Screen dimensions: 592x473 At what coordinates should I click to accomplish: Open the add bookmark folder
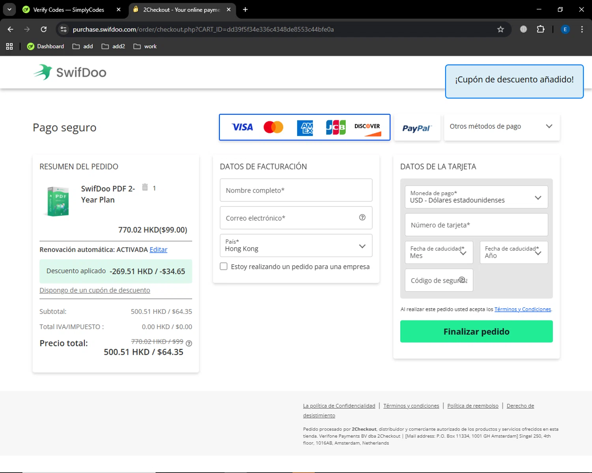click(83, 47)
